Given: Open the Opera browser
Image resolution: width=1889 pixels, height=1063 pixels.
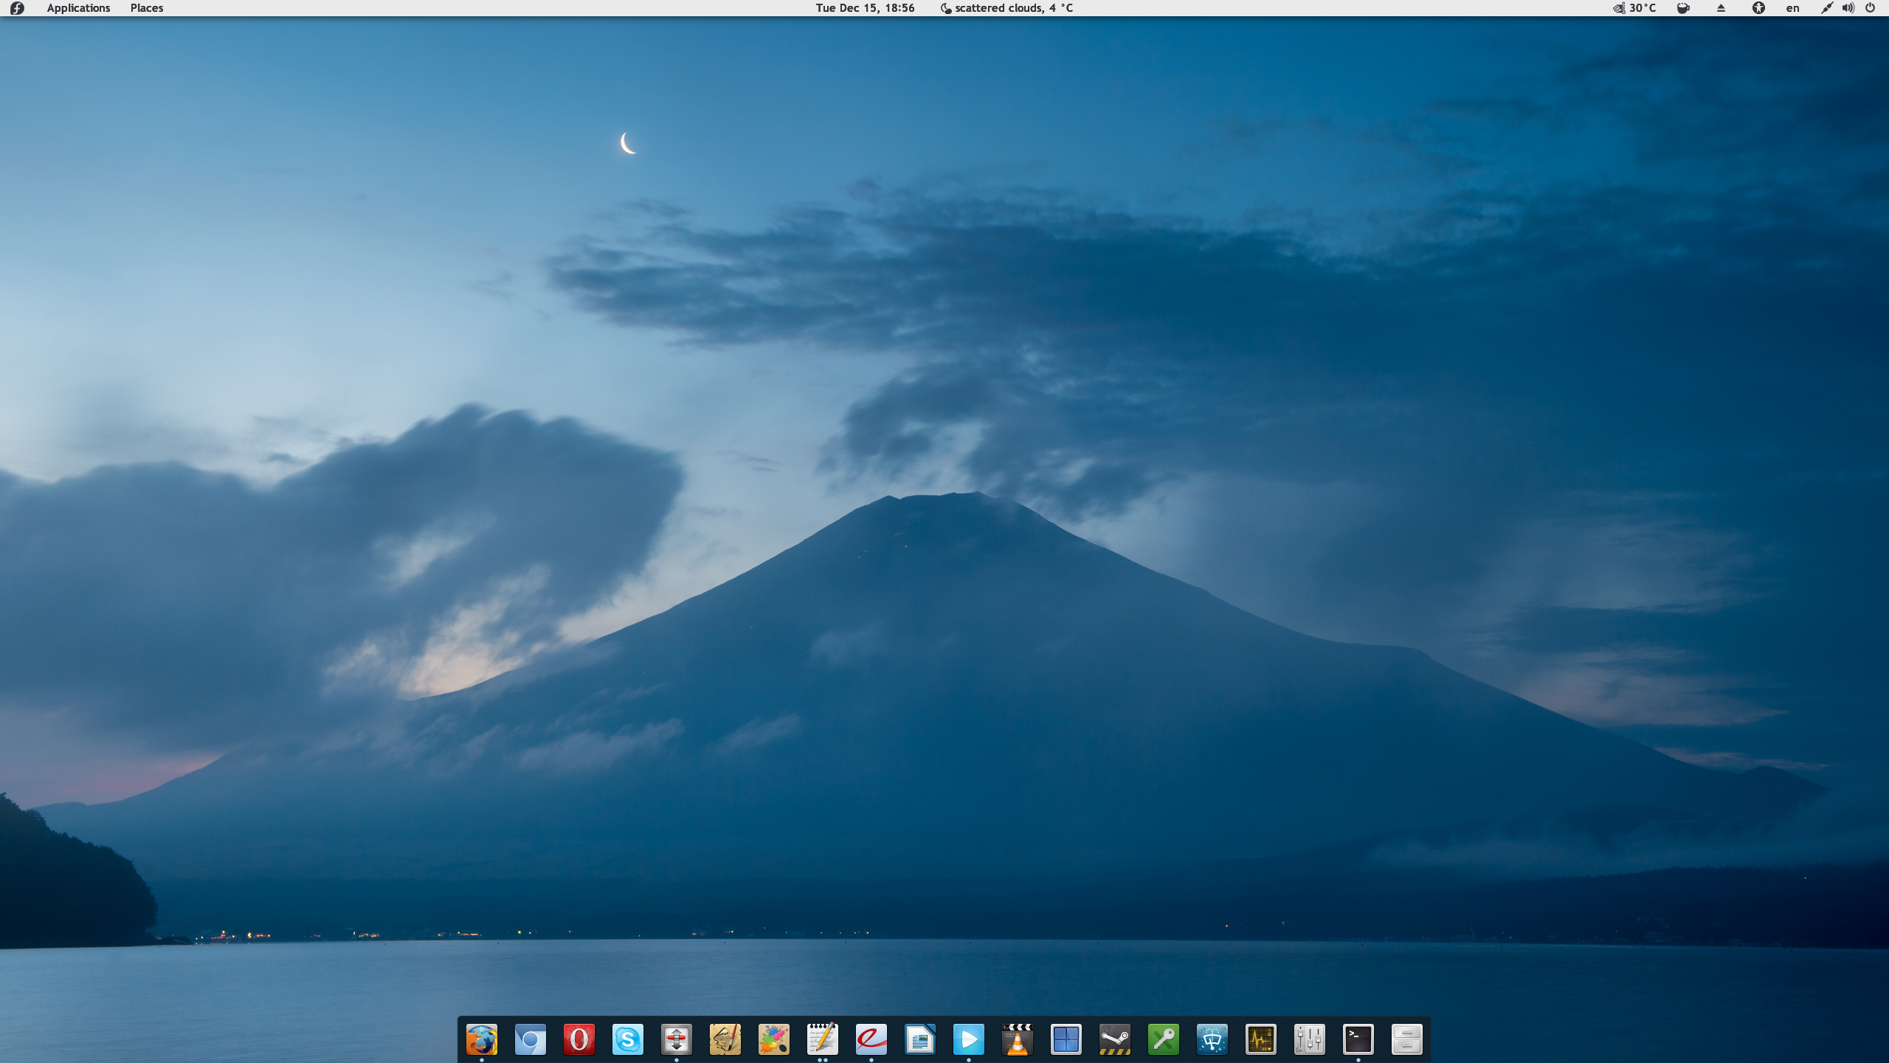Looking at the screenshot, I should (x=579, y=1039).
